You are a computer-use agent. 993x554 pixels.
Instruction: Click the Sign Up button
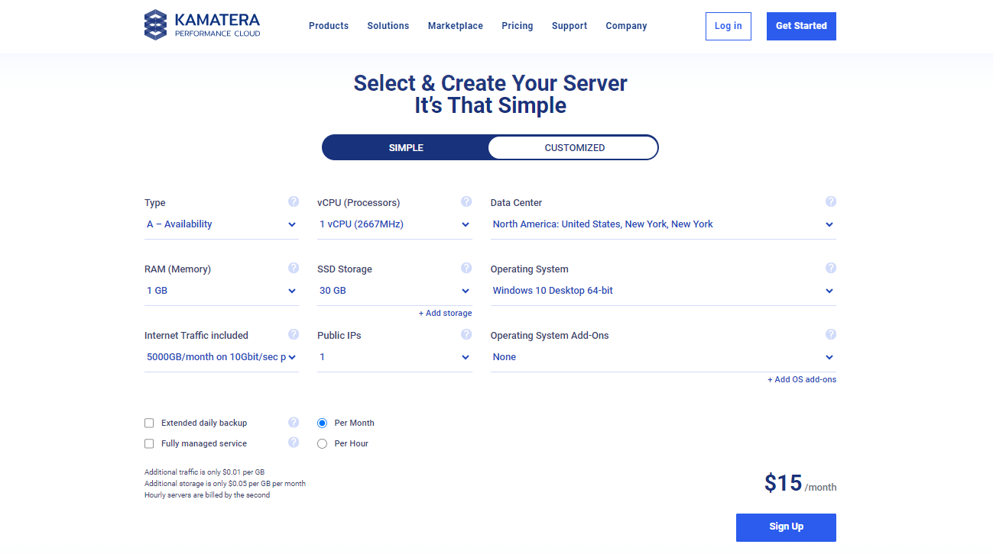(x=786, y=527)
